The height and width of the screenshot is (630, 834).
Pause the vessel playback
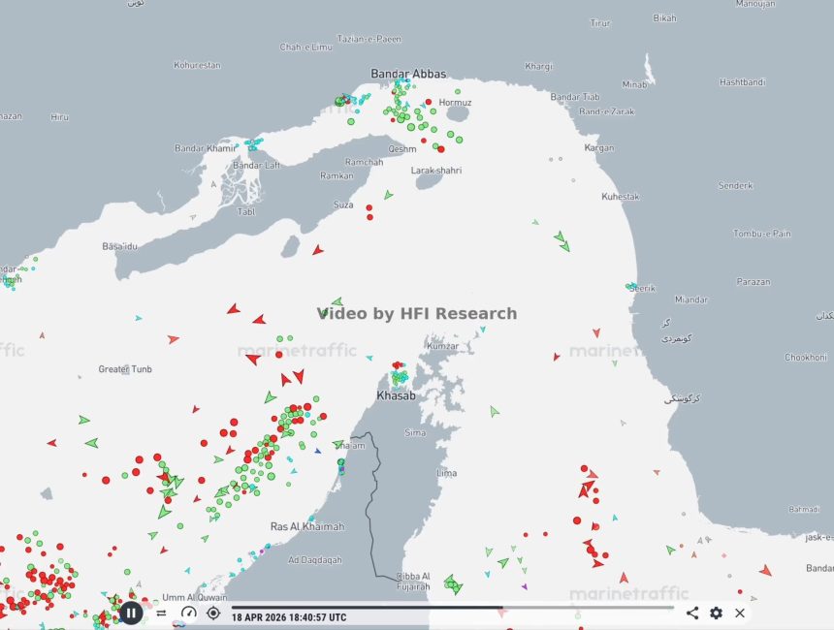coord(131,613)
